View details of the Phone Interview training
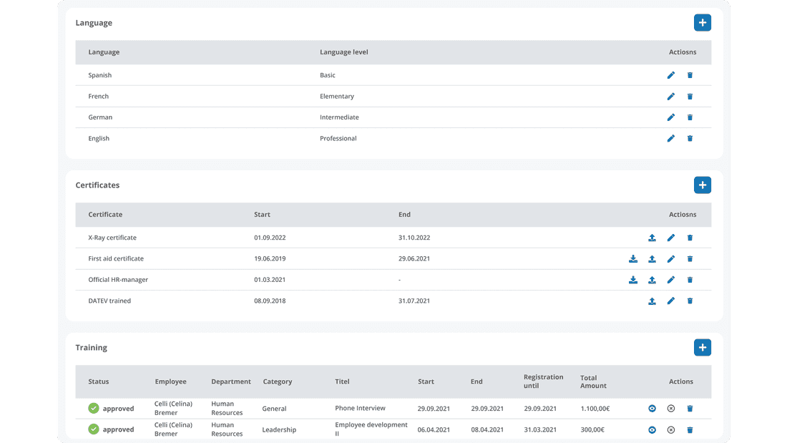This screenshot has height=443, width=787. 652,408
